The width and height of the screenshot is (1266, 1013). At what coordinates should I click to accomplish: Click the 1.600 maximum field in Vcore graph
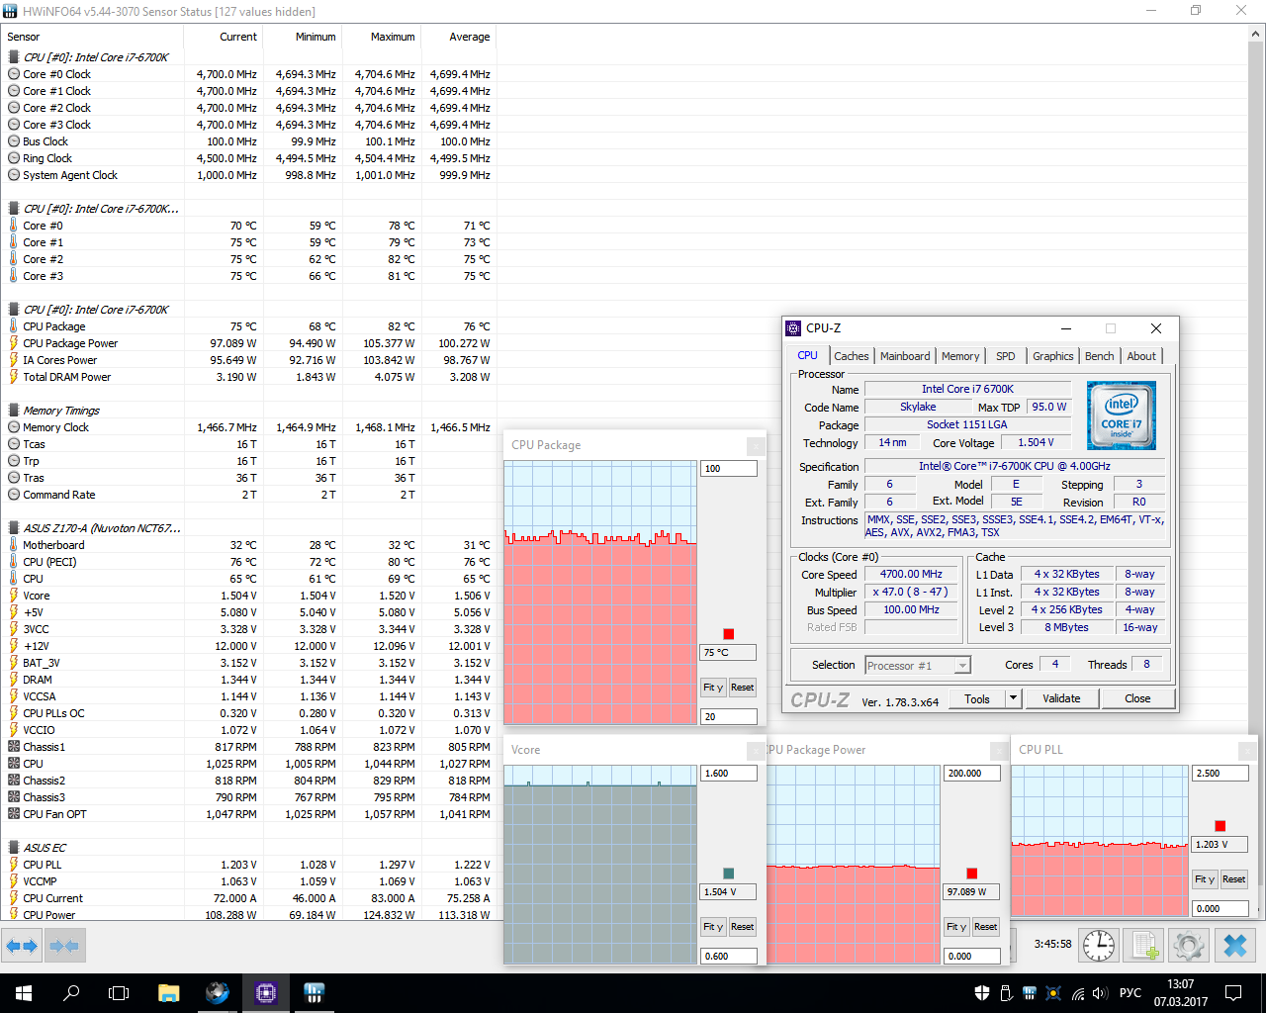coord(729,774)
